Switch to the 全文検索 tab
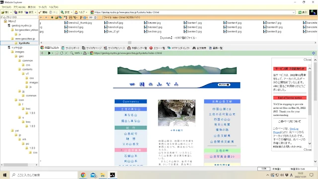Image resolution: width=318 pixels, height=179 pixels. tap(199, 48)
